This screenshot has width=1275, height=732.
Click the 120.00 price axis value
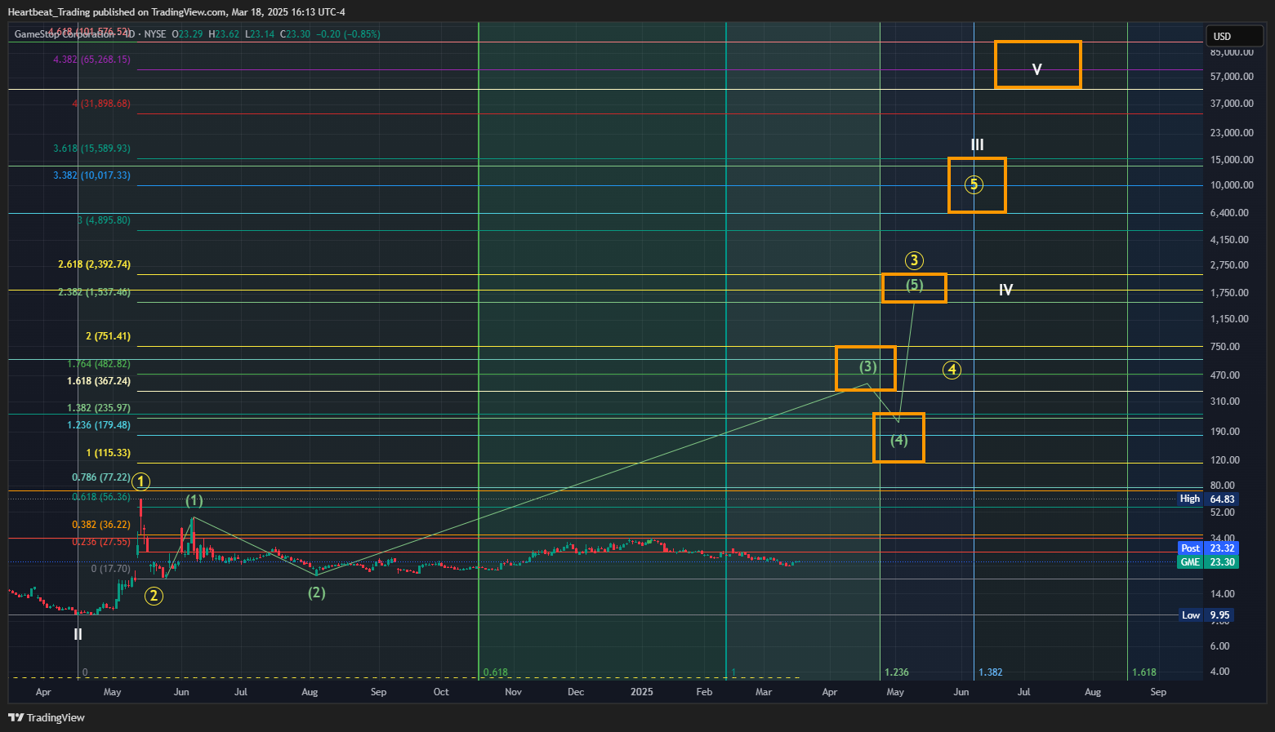click(1224, 460)
